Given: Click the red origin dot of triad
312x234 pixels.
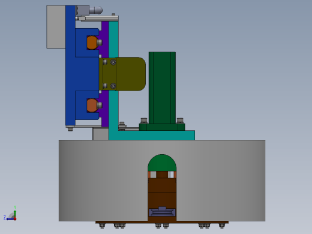Looking at the screenshot, I should [x=15, y=219].
